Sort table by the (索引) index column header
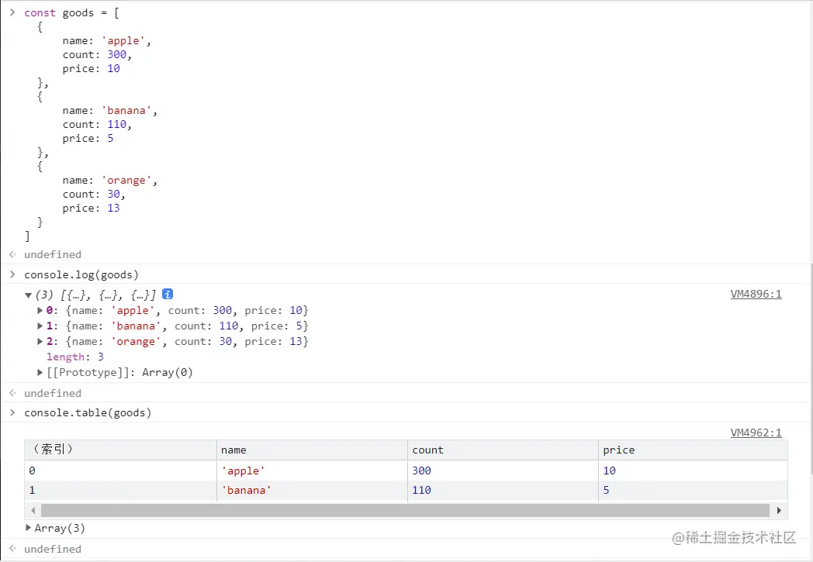This screenshot has height=562, width=813. 120,450
